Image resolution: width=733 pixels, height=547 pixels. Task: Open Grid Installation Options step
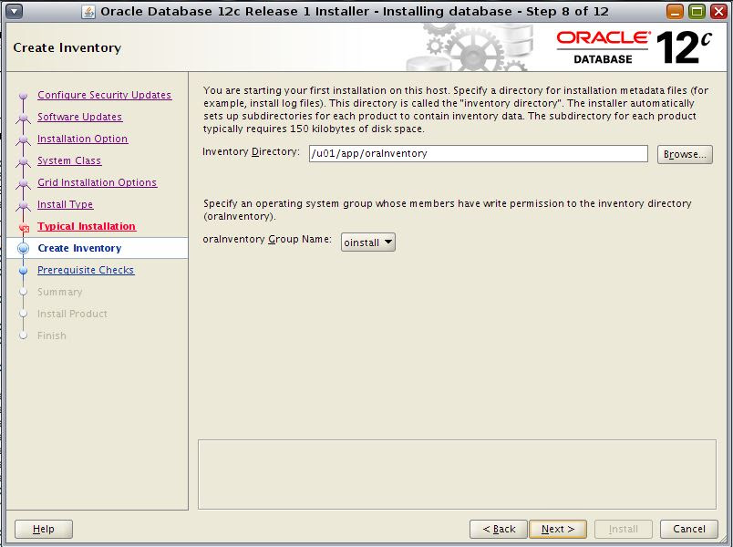97,182
